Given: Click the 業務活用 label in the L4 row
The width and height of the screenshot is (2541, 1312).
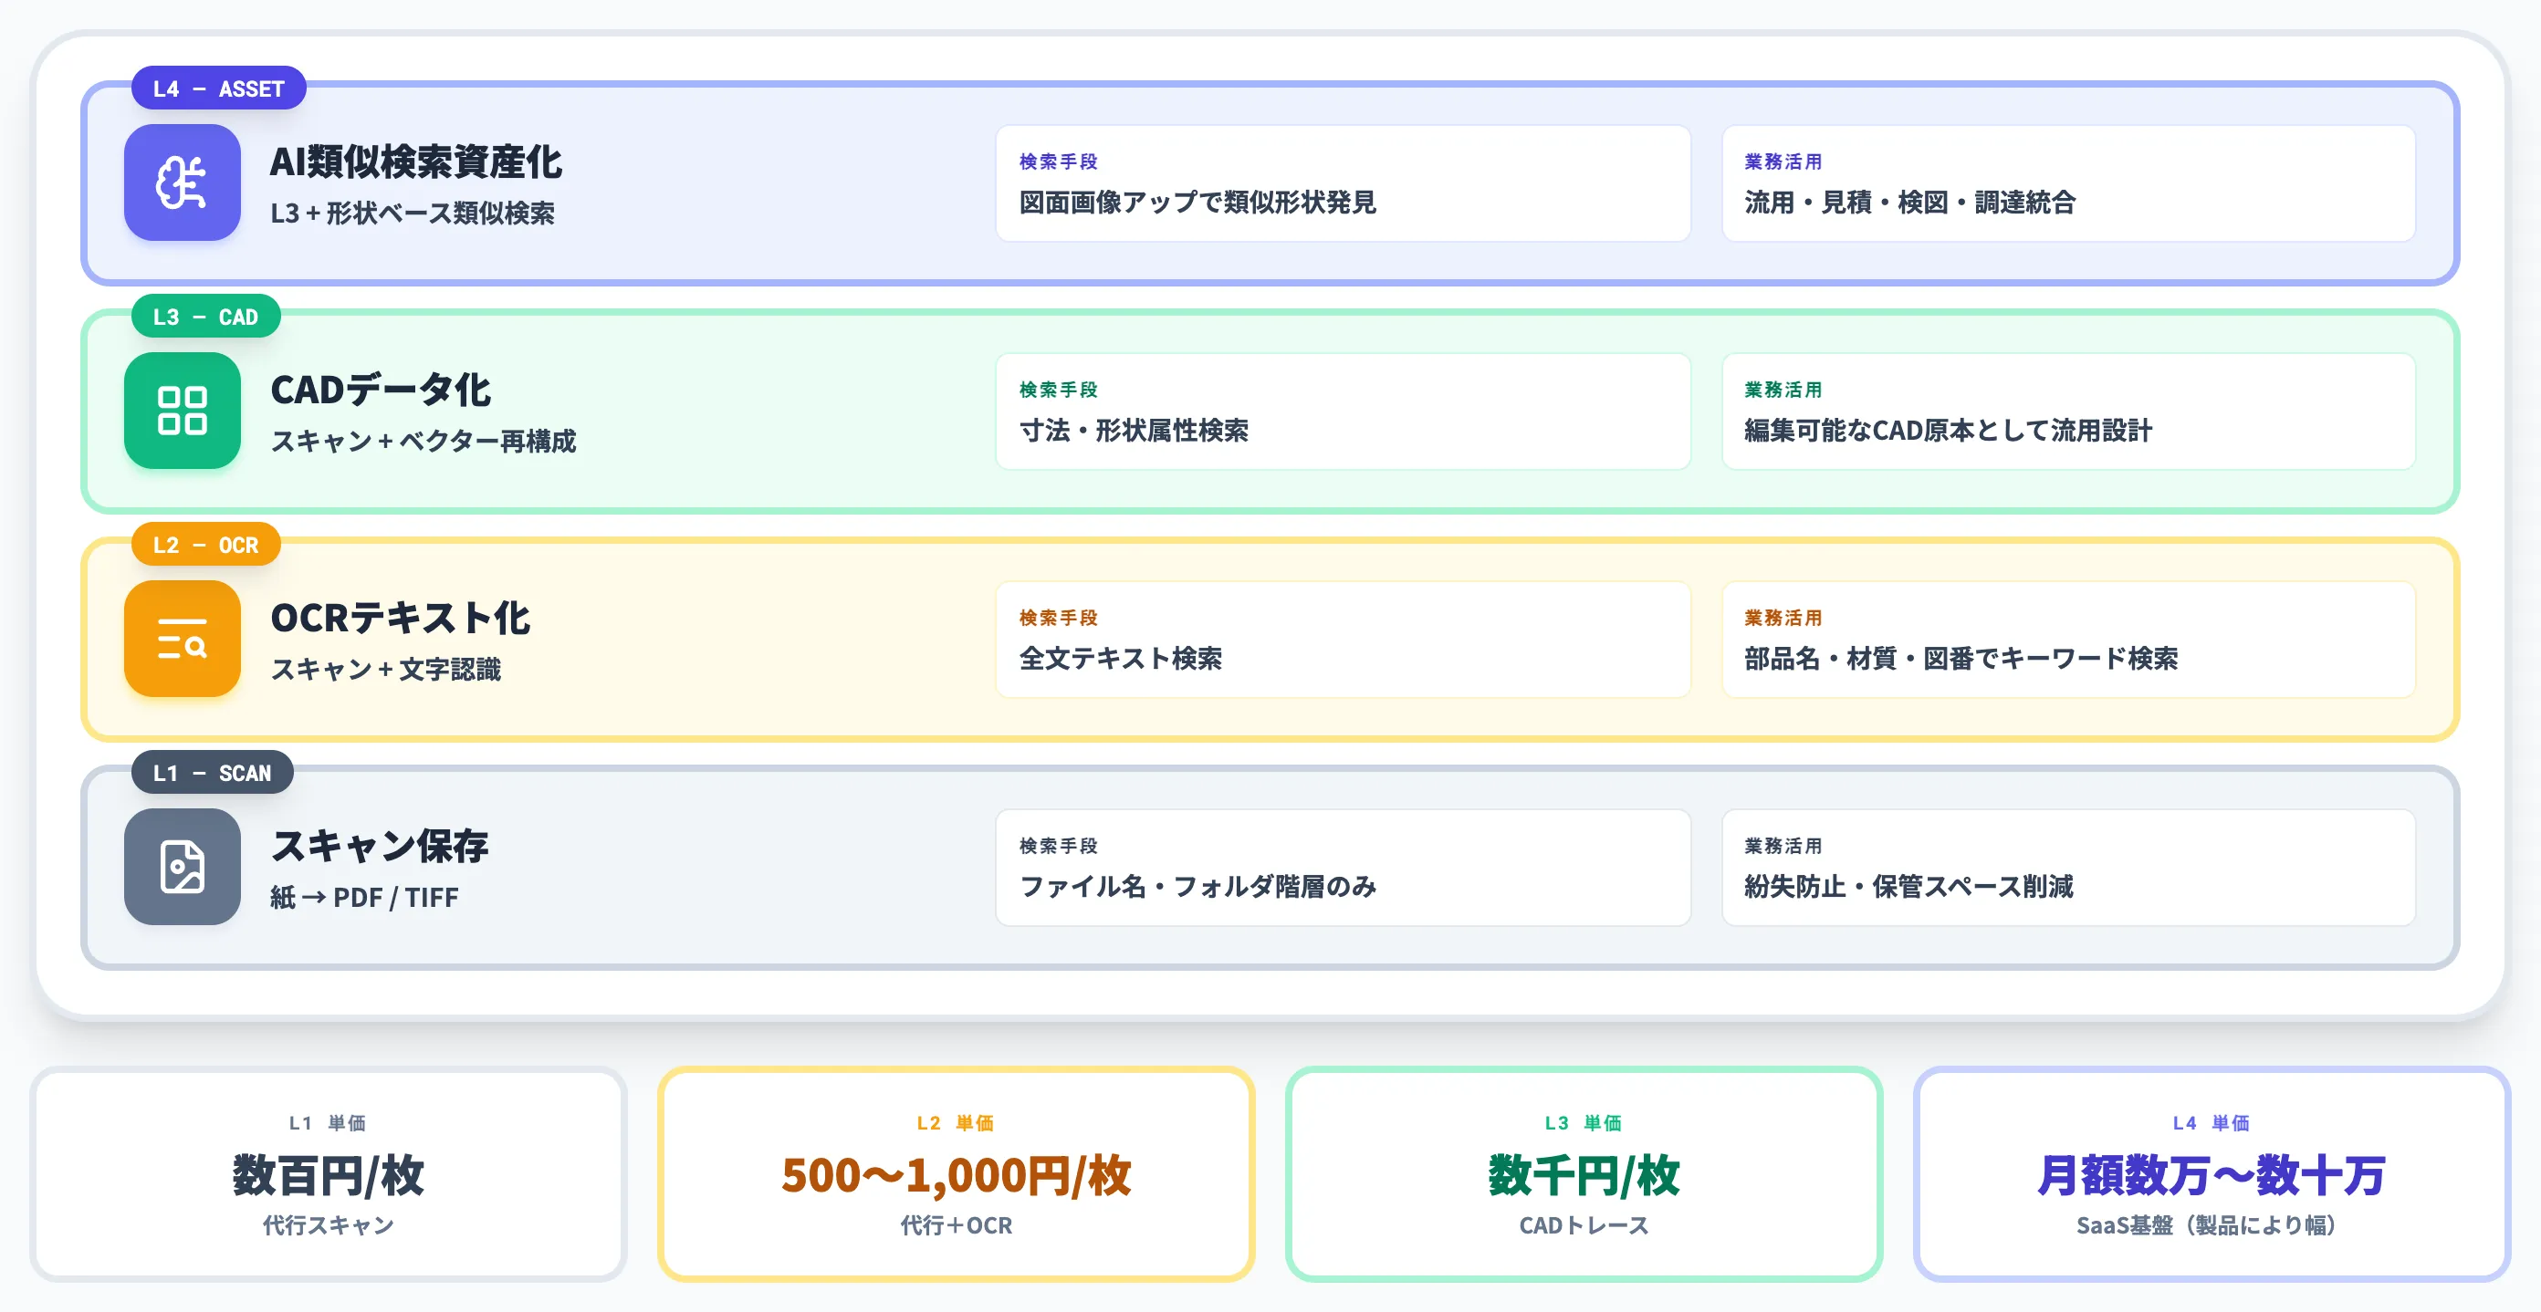Looking at the screenshot, I should (1783, 161).
